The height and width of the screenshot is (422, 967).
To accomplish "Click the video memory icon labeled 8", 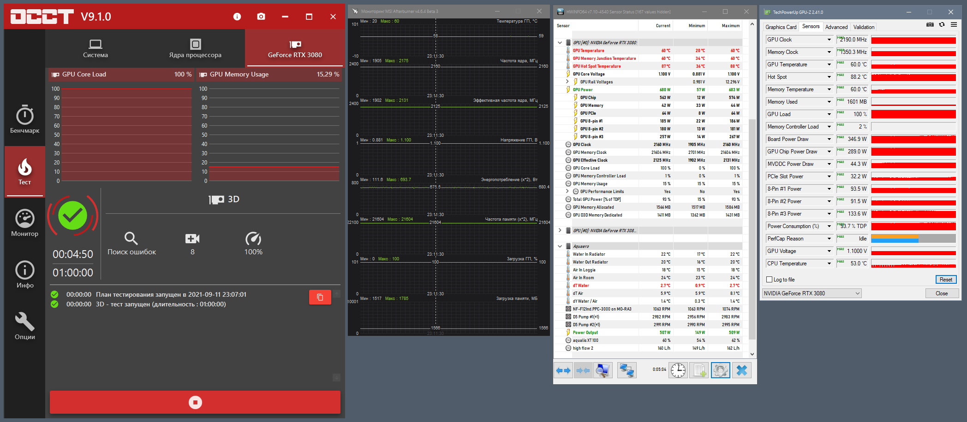I will click(x=192, y=238).
